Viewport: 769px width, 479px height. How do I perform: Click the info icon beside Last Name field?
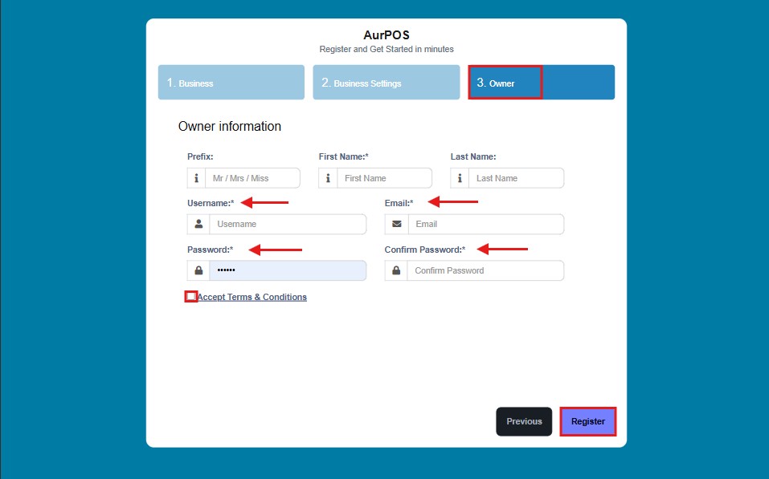click(x=460, y=178)
